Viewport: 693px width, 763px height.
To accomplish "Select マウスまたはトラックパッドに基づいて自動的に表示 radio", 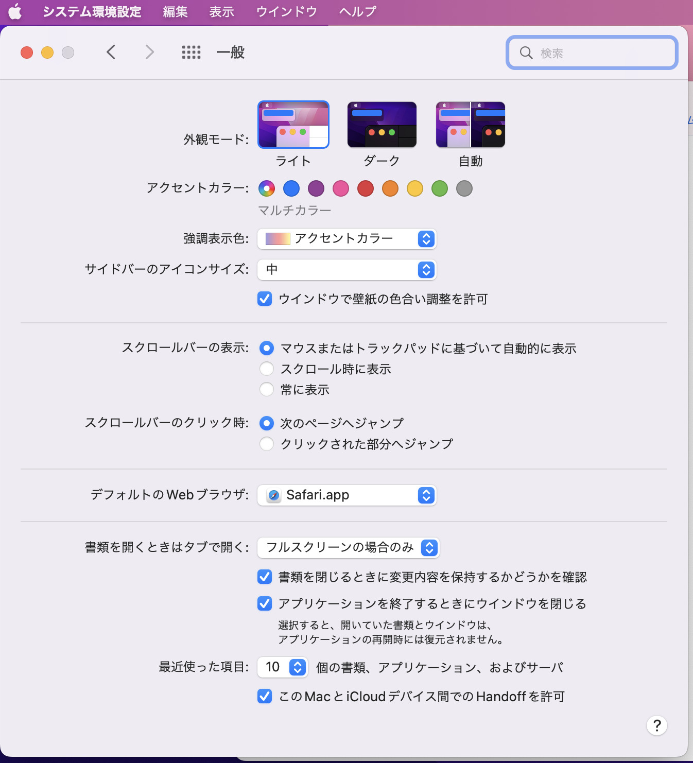I will pyautogui.click(x=267, y=349).
